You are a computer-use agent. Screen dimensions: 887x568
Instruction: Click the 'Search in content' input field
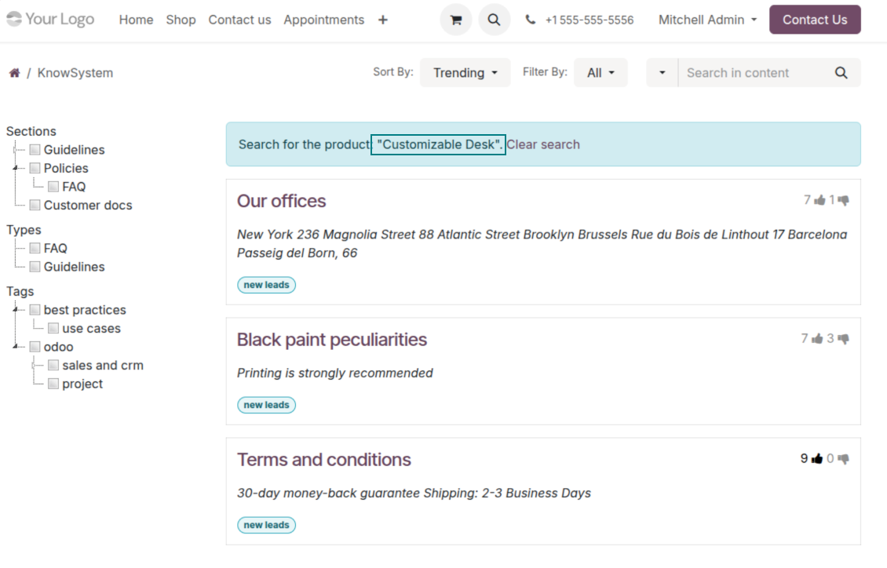point(754,73)
